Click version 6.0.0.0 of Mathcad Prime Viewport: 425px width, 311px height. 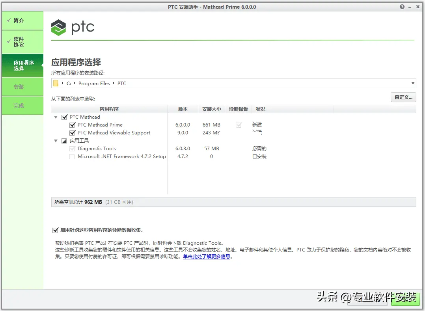click(x=183, y=125)
